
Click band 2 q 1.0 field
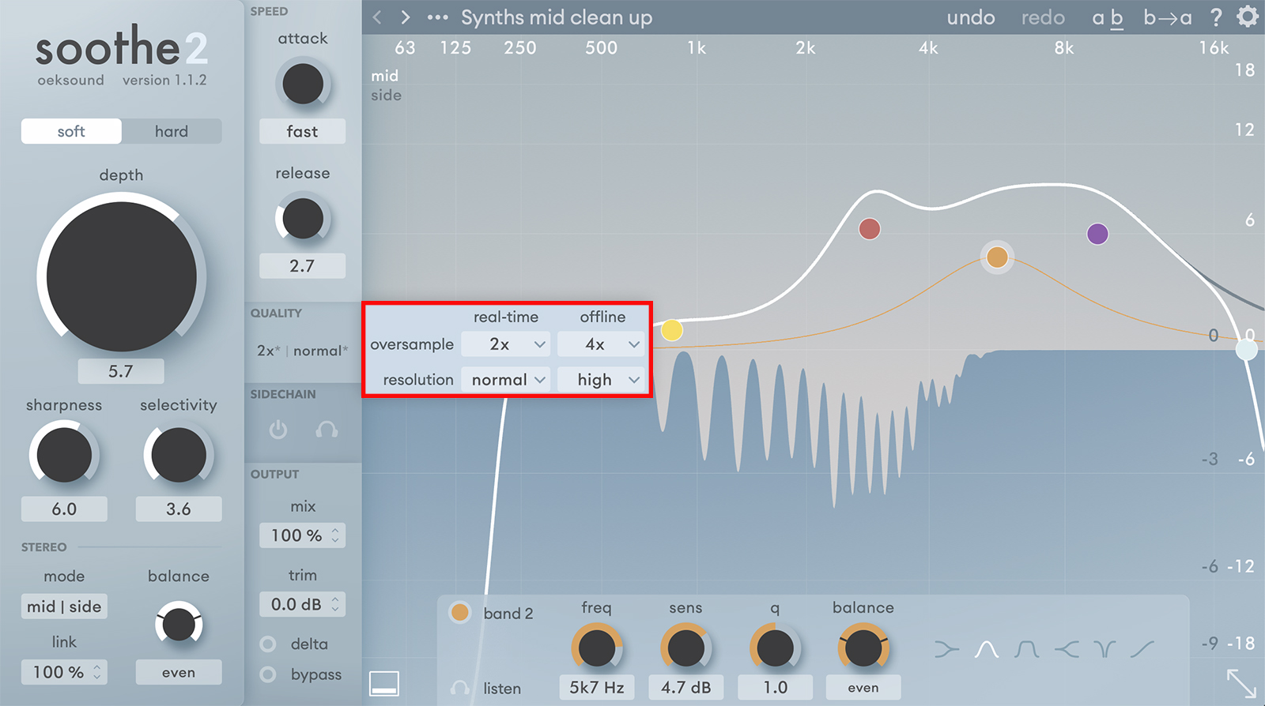(775, 688)
